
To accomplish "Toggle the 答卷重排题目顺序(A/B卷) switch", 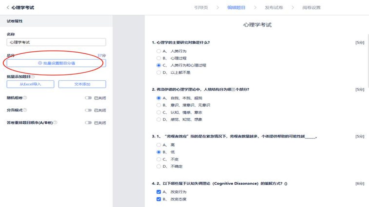I will pyautogui.click(x=88, y=123).
